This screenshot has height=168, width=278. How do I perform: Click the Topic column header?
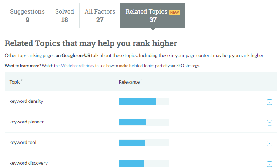tap(15, 82)
